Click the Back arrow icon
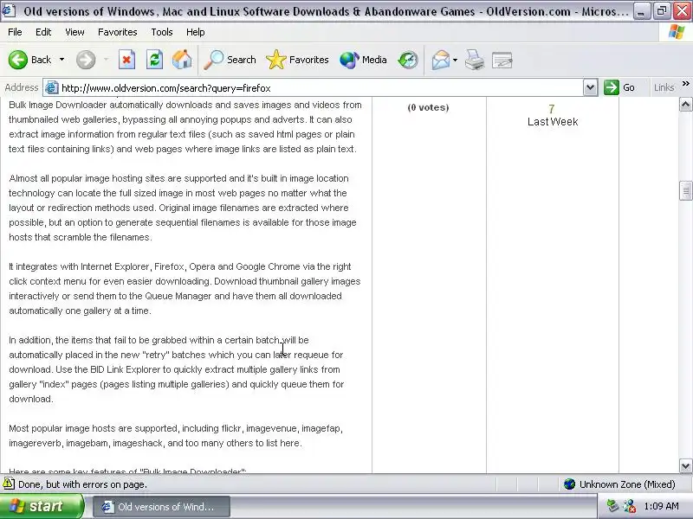Screen dimensions: 693x519 (18, 60)
